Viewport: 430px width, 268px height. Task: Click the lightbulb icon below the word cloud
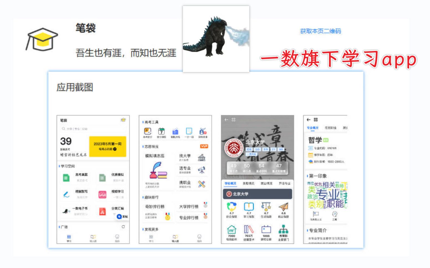click(334, 214)
